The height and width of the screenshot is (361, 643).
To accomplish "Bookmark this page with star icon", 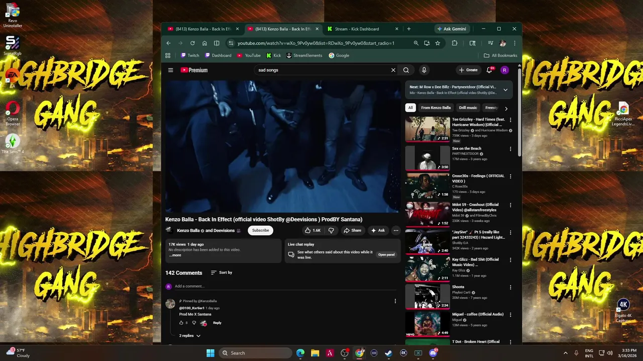I will point(438,43).
